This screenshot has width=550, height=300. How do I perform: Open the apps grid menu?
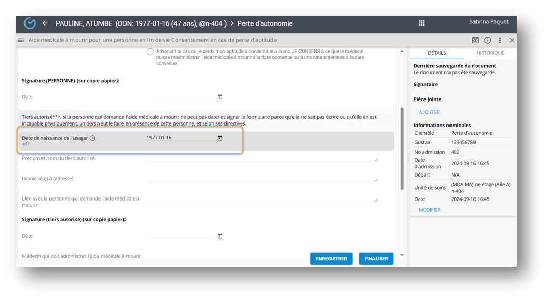422,23
